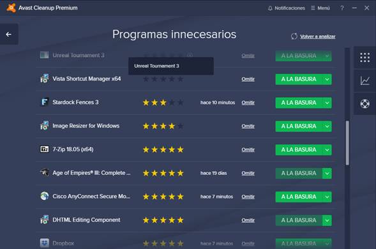Click 'hace 7 minutos' in the Cisco row

pyautogui.click(x=217, y=197)
